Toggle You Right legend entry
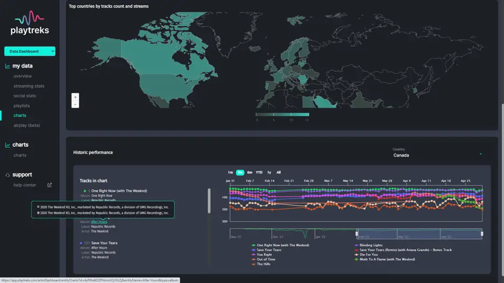504x283 pixels. [x=261, y=255]
